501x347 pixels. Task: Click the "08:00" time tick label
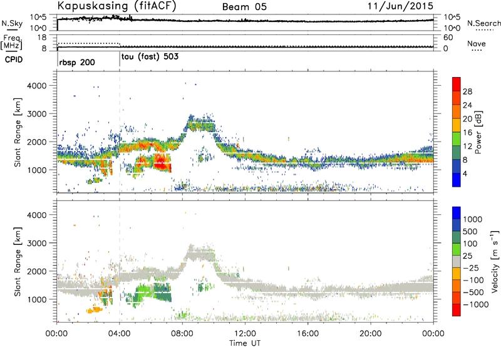[182, 334]
